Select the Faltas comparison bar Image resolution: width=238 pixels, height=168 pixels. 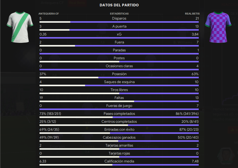point(119,101)
